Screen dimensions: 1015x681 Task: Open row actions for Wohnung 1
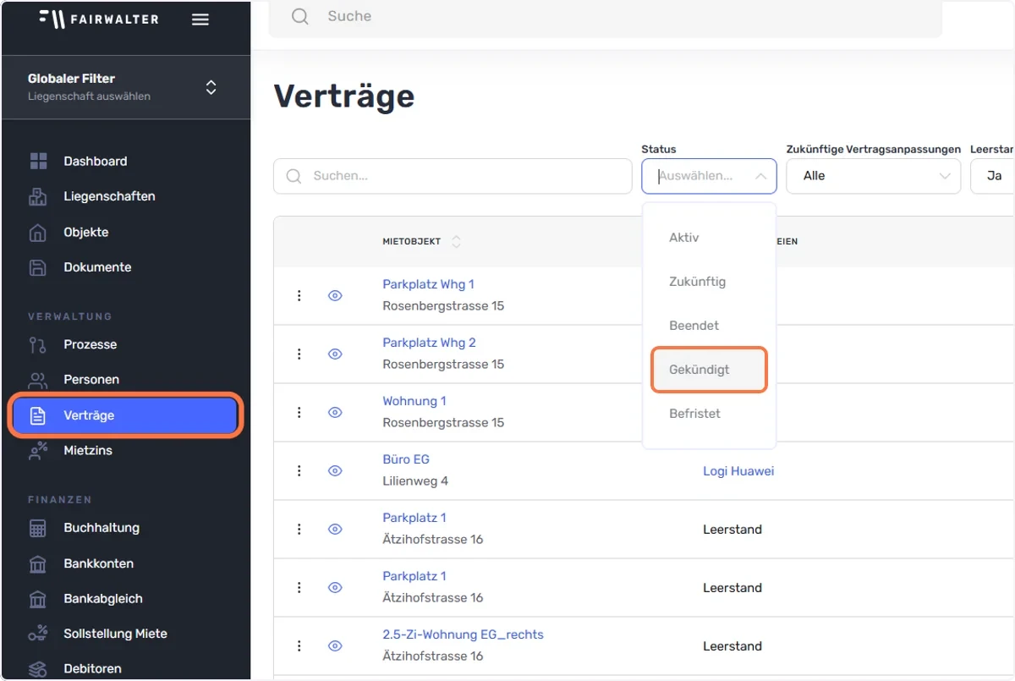tap(299, 412)
